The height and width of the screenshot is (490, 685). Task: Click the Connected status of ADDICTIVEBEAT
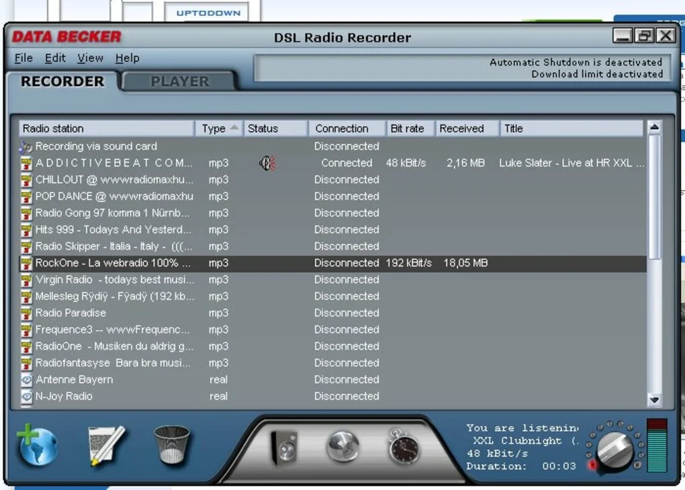pos(347,163)
